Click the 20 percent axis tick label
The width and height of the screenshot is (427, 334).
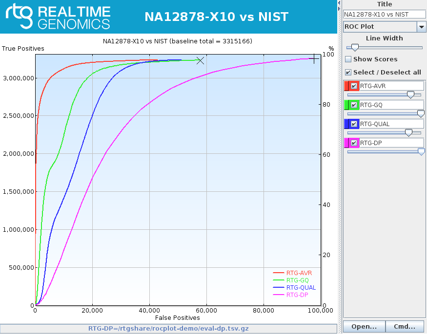pos(326,255)
